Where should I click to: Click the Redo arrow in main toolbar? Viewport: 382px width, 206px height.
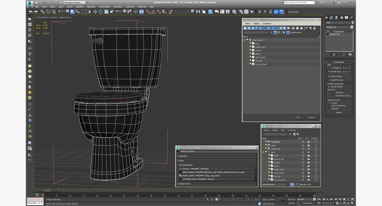36,12
